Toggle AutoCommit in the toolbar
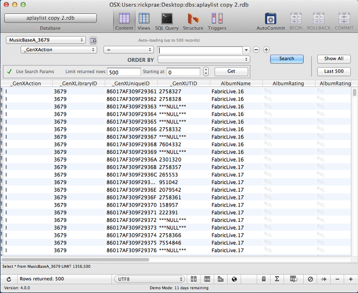 click(x=271, y=21)
